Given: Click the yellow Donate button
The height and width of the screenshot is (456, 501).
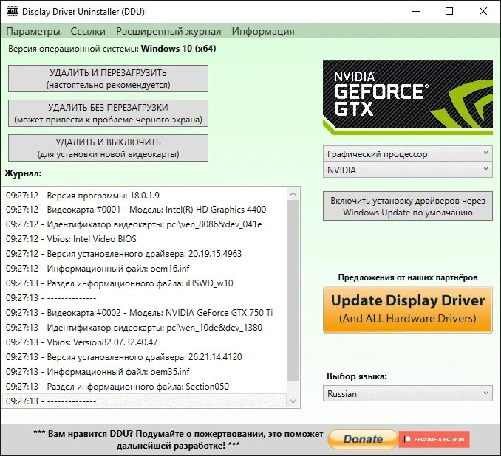Looking at the screenshot, I should [x=363, y=439].
